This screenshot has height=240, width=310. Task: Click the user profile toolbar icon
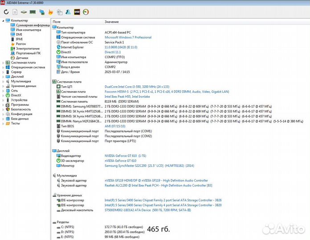pos(68,12)
